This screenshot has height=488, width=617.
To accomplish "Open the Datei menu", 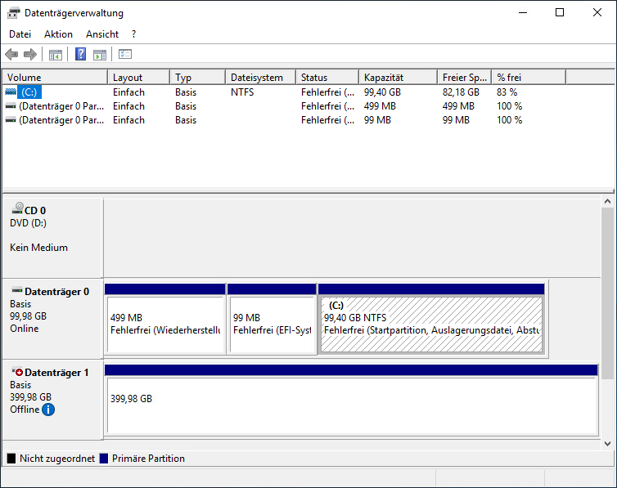I will coord(20,34).
